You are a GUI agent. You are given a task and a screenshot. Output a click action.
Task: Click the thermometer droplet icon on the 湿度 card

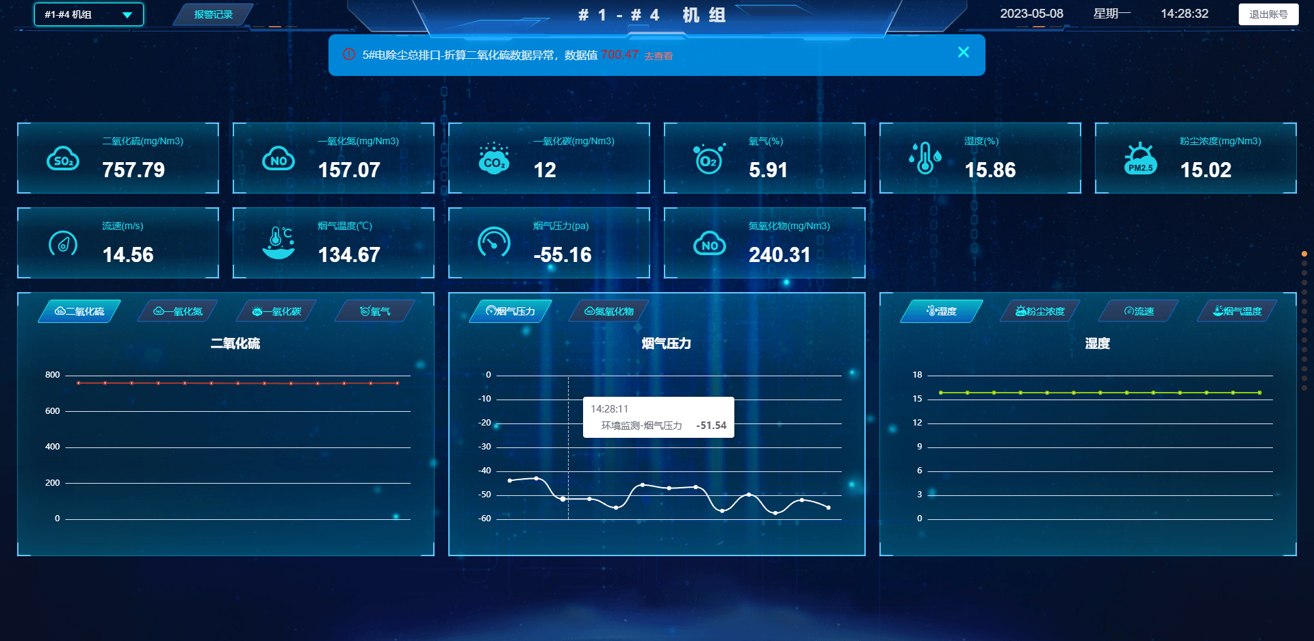tap(925, 158)
